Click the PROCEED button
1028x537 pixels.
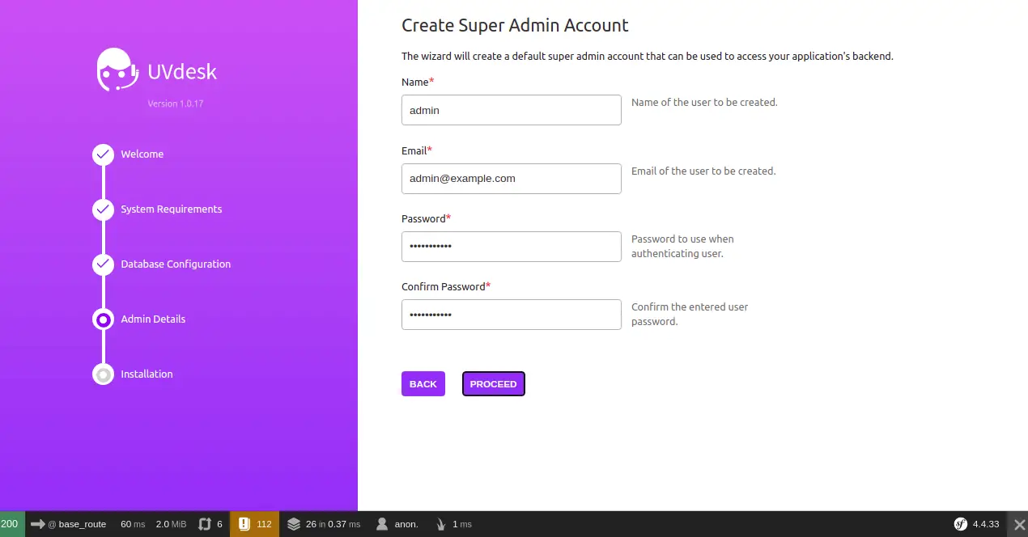[x=493, y=384]
